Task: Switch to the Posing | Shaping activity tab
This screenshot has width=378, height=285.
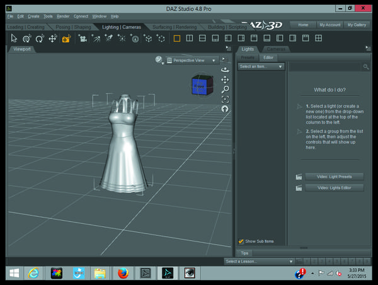Action: pyautogui.click(x=73, y=27)
